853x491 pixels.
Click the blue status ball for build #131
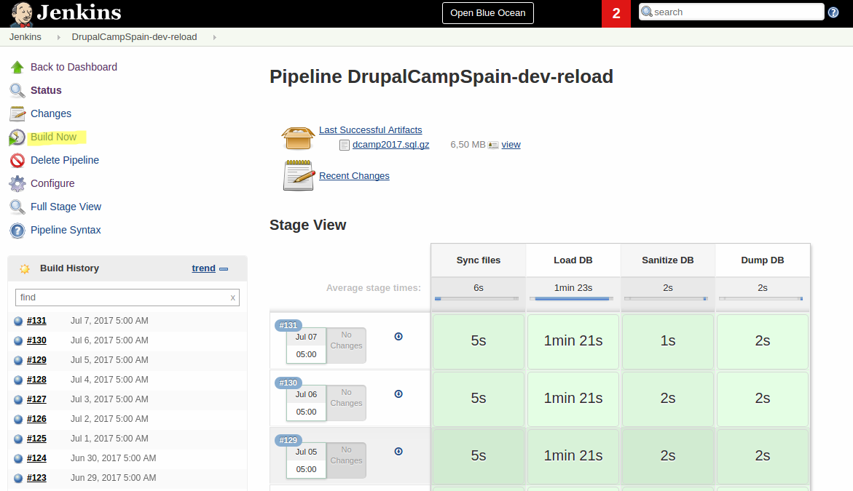pyautogui.click(x=18, y=321)
